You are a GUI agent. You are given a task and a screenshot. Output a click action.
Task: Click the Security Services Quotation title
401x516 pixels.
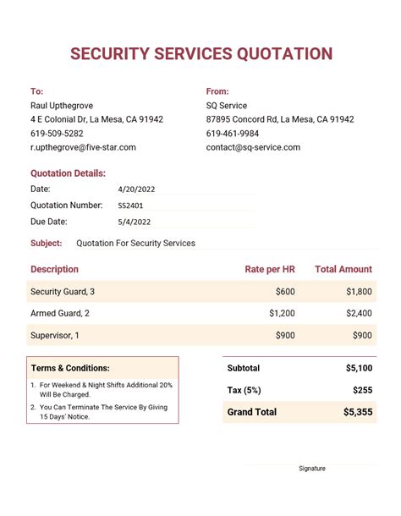pos(201,53)
